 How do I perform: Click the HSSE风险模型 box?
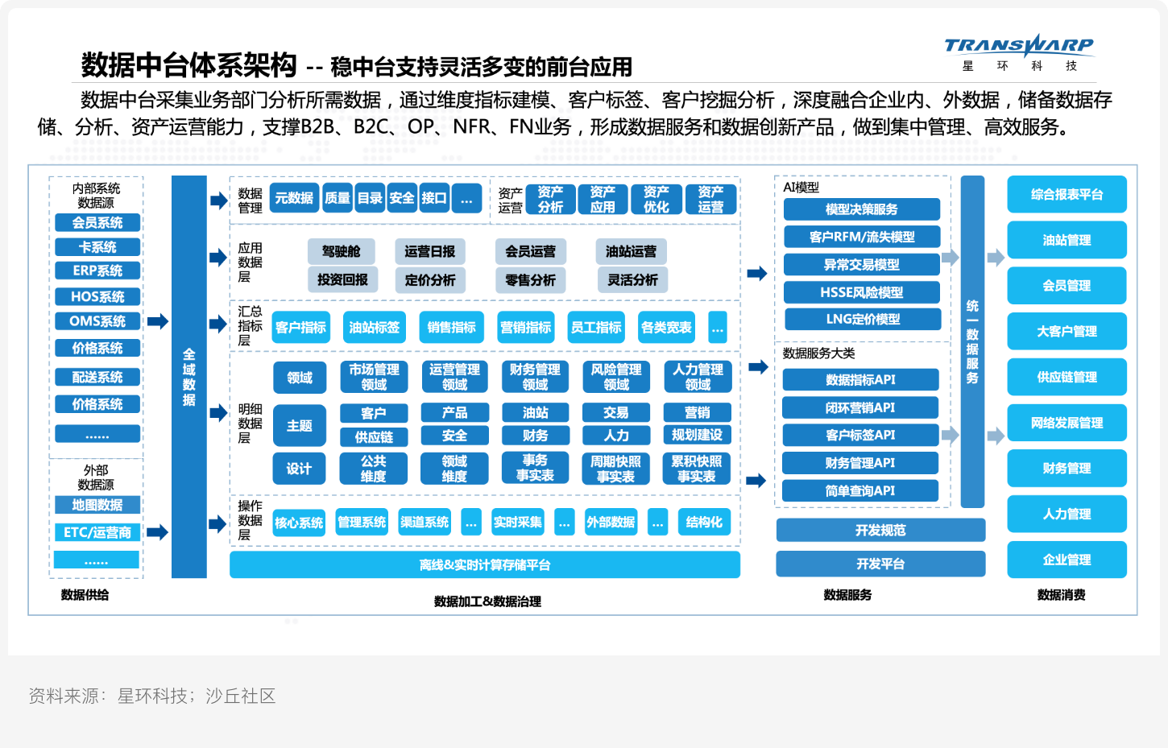click(x=862, y=292)
